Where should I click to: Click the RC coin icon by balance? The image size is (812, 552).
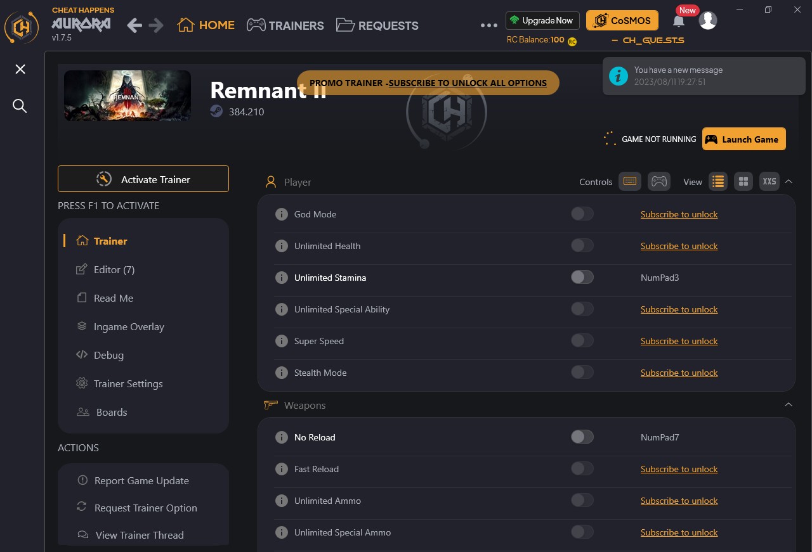coord(572,41)
